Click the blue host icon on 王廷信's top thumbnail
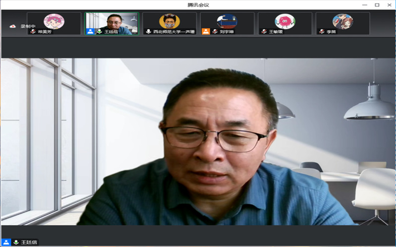Viewport: 396px width, 247px height. 90,31
